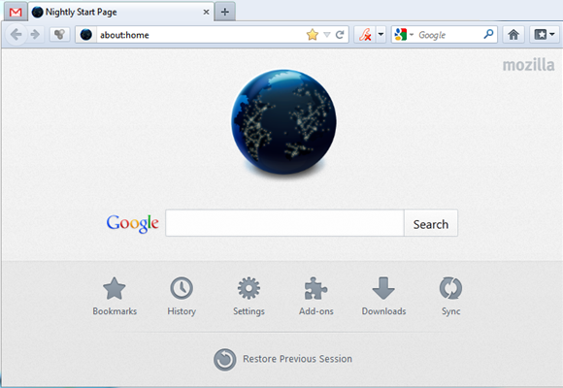Open dropdown next to the Adobe PDF icon
The width and height of the screenshot is (563, 388).
pos(381,35)
